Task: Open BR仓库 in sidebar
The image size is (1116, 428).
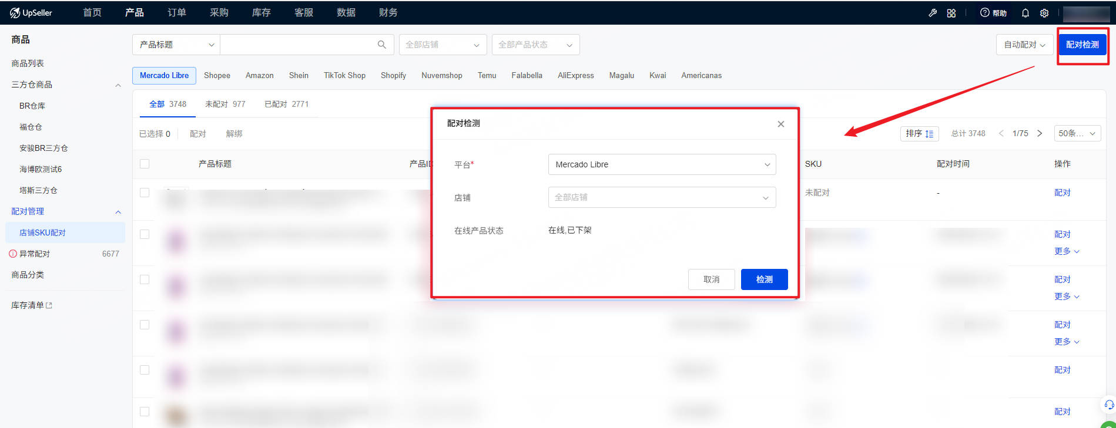Action: [32, 106]
